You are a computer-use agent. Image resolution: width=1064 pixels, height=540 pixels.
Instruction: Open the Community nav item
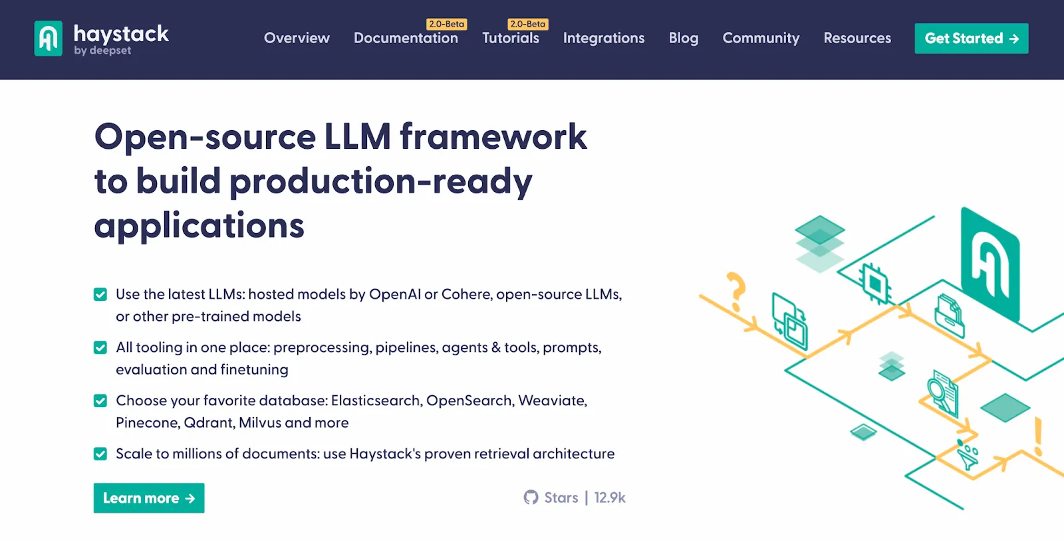click(x=761, y=39)
